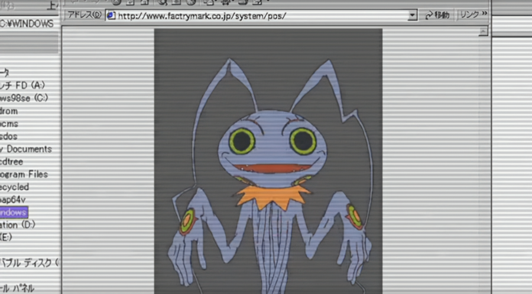Select the Documents folder in the tree
This screenshot has height=294, width=532.
[x=26, y=149]
